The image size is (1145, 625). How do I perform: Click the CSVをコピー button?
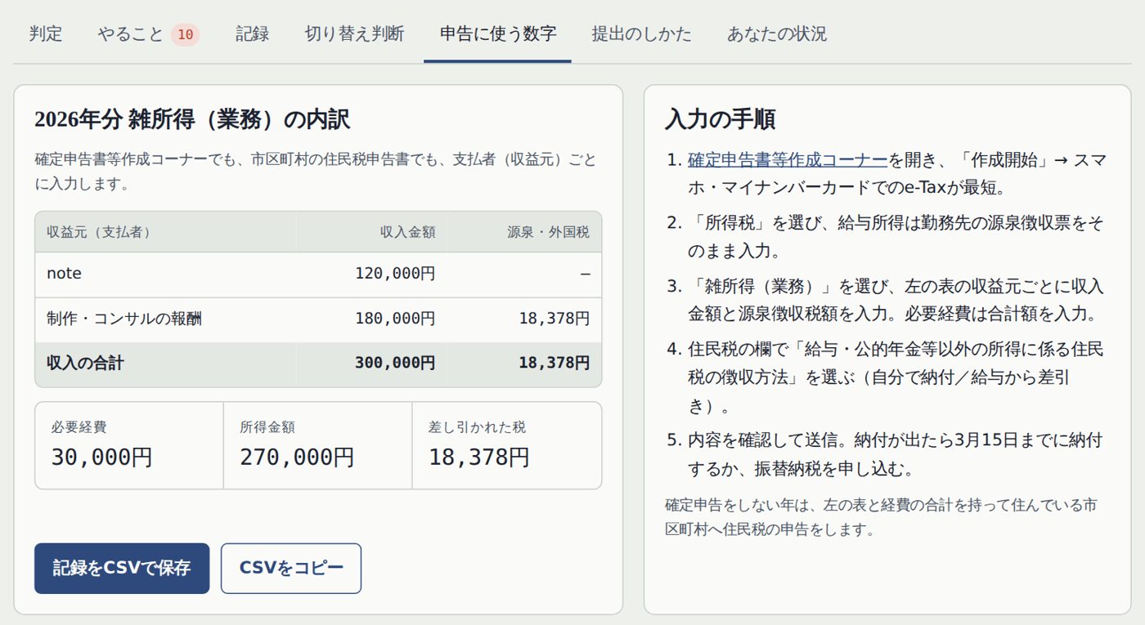291,568
